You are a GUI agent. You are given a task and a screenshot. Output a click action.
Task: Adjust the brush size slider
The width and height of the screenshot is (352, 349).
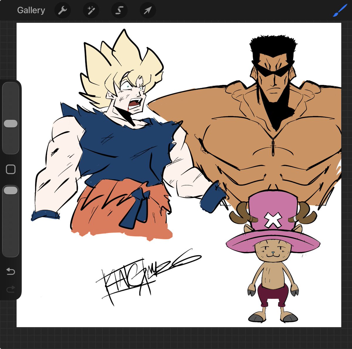[11, 118]
